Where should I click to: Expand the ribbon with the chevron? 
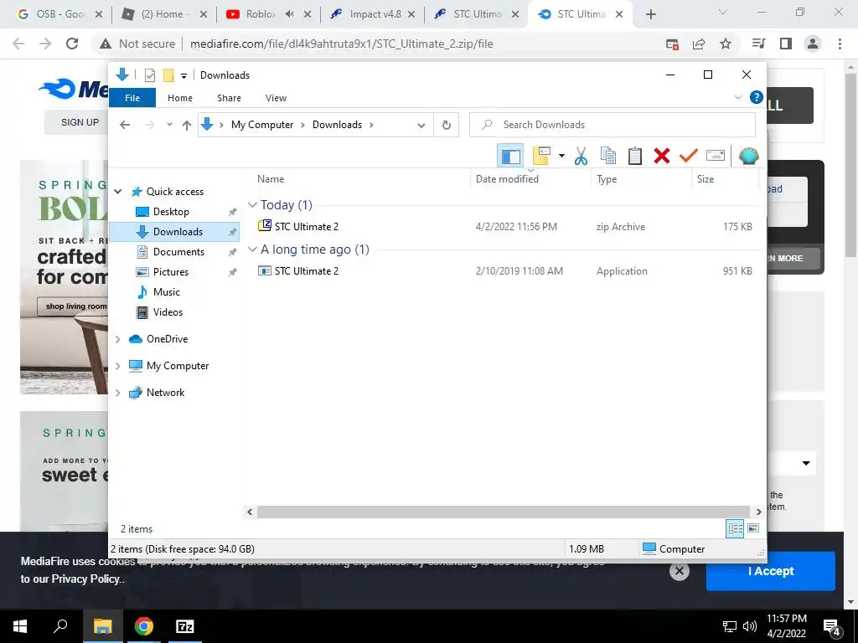click(737, 97)
